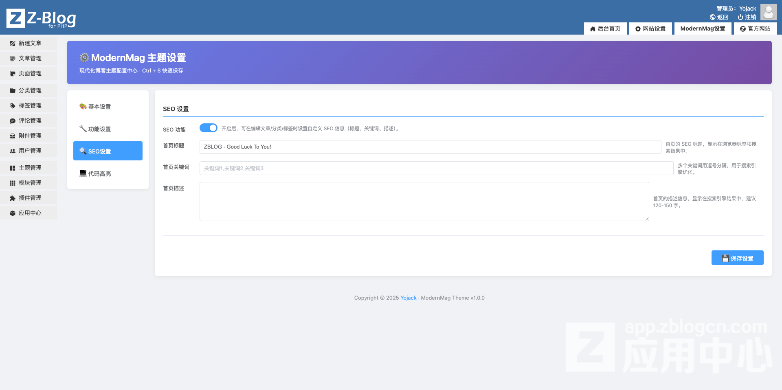Click the plugin management puzzle icon

[13, 198]
